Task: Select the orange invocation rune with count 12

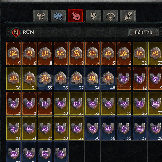Action: coord(140,78)
